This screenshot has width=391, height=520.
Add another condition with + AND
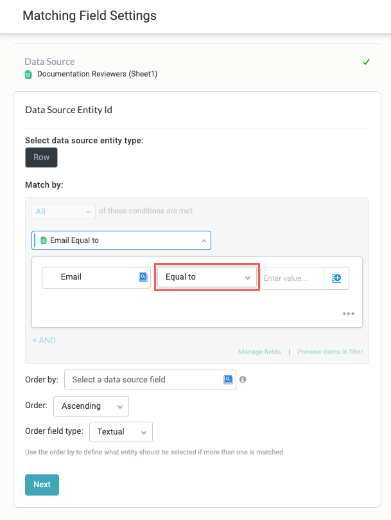[x=44, y=340]
